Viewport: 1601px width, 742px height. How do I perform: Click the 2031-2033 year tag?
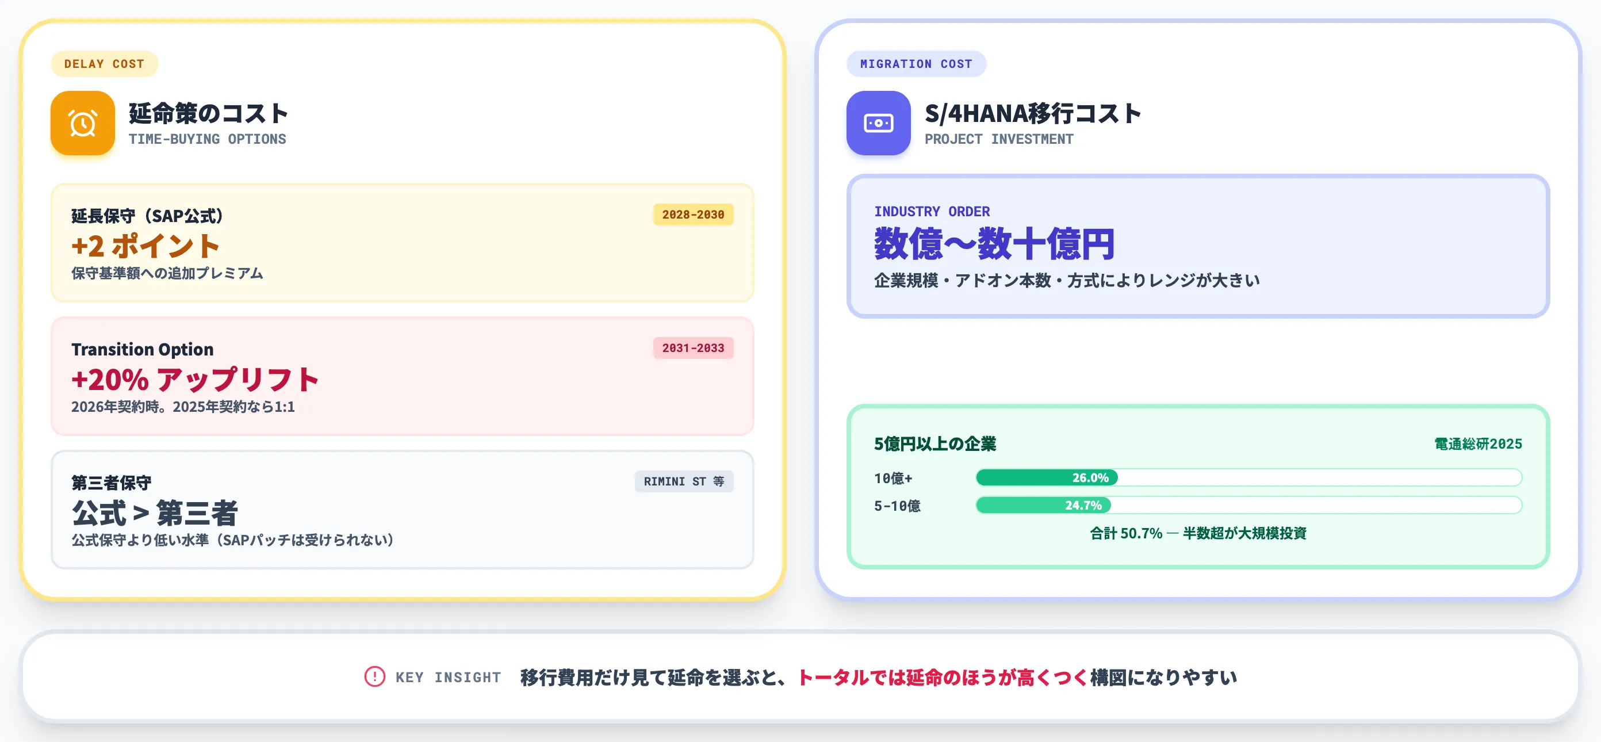pos(693,348)
